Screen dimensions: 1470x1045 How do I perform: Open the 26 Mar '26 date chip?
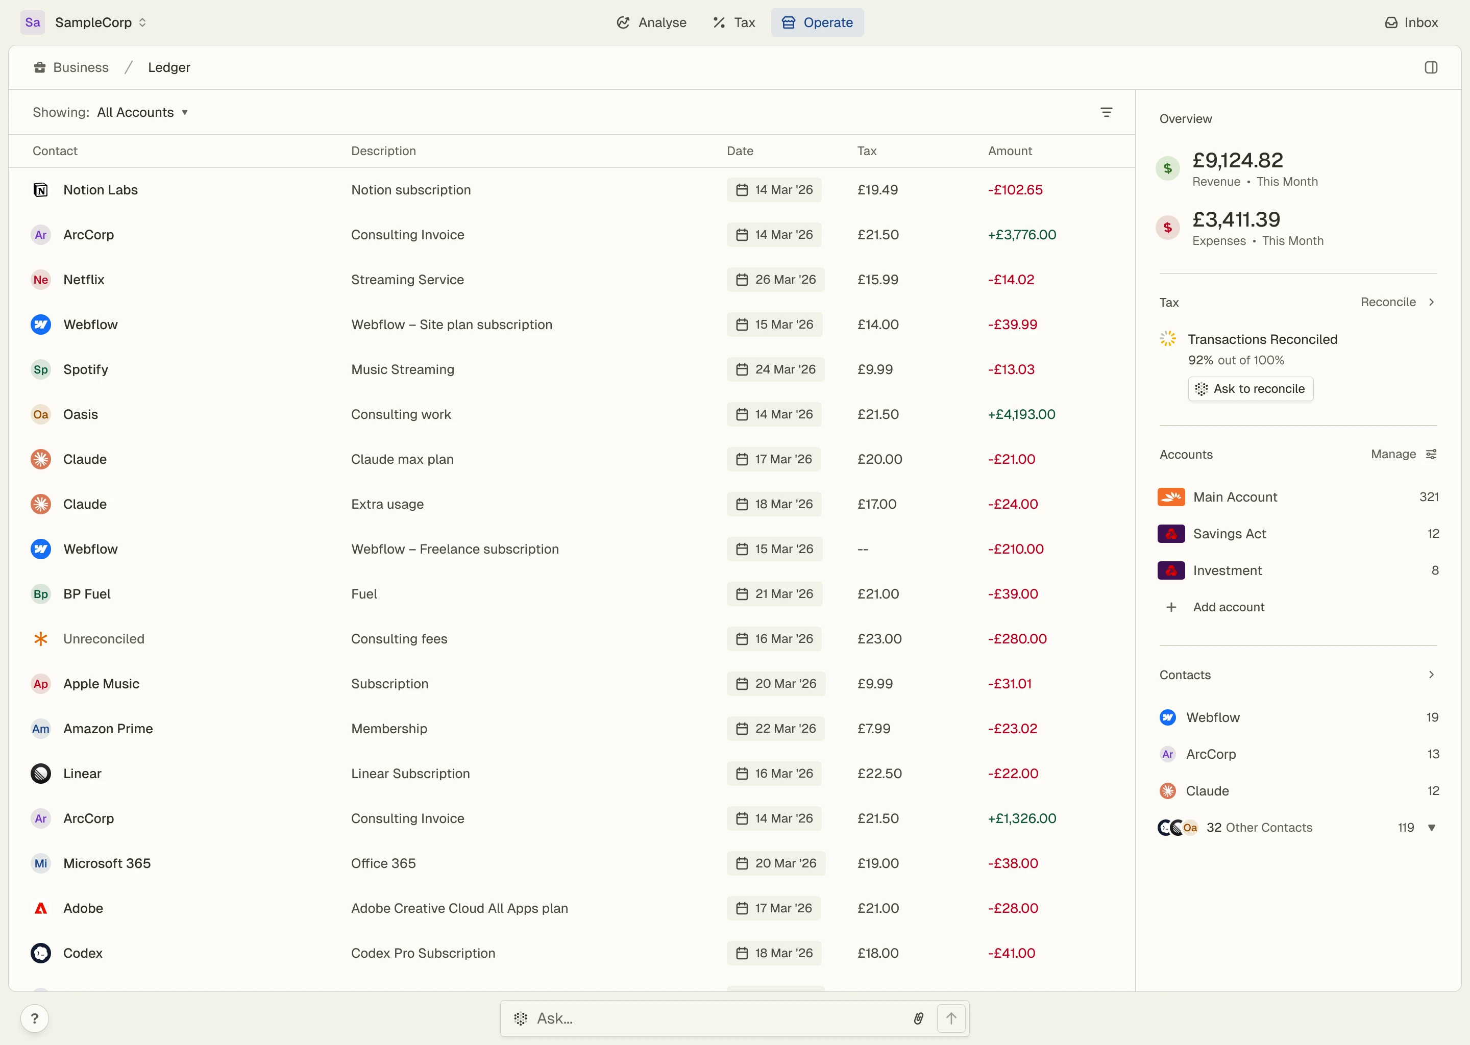click(775, 280)
